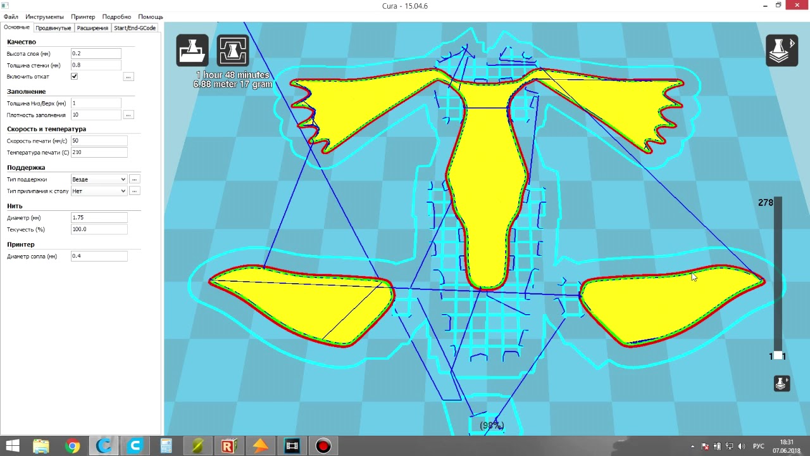The image size is (810, 456).
Task: Click the ... button next to Включить откат
Action: click(128, 77)
